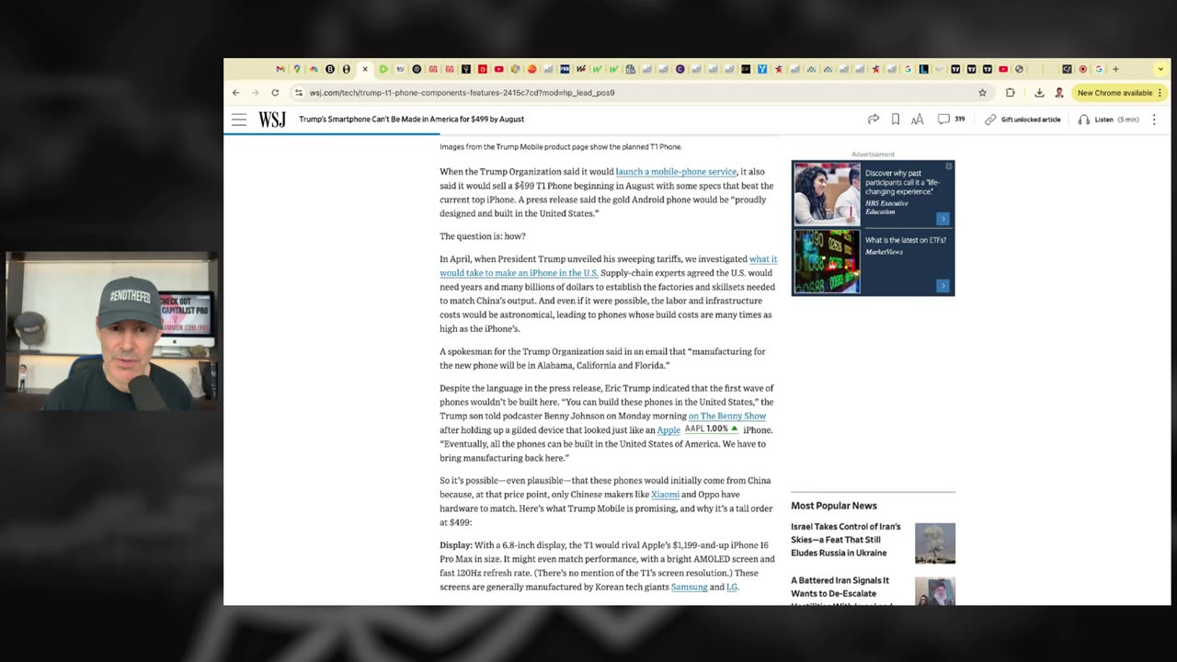1177x662 pixels.
Task: Open 'Israel Takes Control of Iran's Skies' story
Action: [846, 540]
